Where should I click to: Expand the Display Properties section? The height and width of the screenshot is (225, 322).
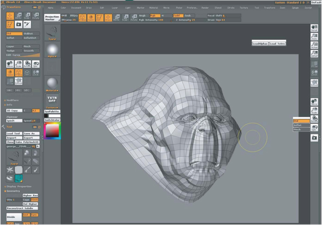click(x=18, y=185)
